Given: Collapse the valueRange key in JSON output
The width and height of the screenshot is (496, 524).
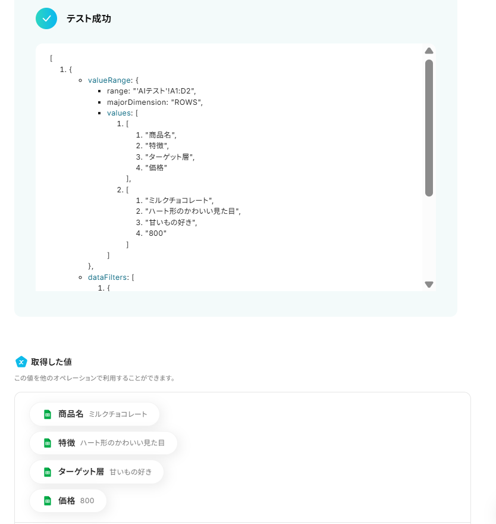Looking at the screenshot, I should (109, 80).
